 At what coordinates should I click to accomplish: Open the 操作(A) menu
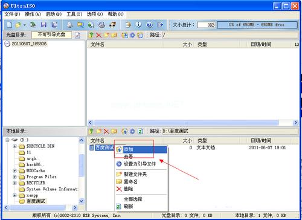33,14
